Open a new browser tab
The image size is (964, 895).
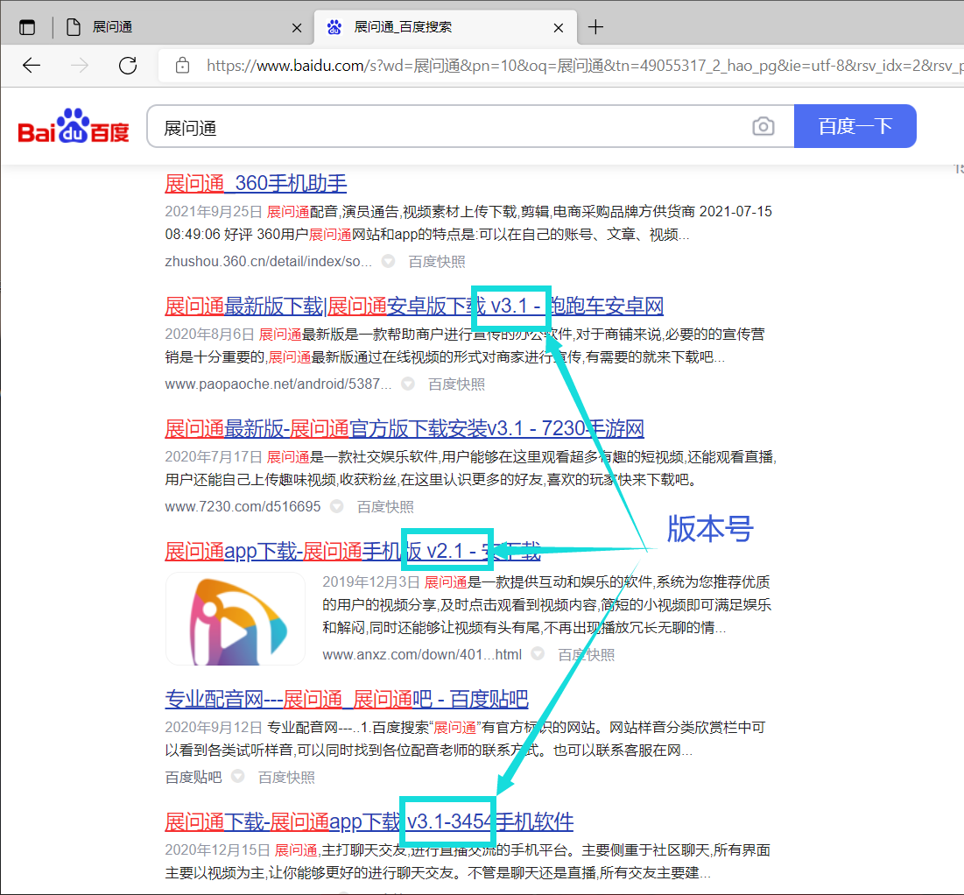coord(595,27)
